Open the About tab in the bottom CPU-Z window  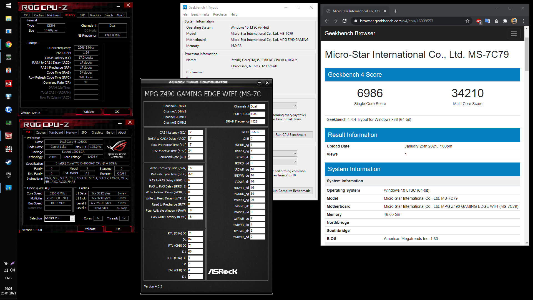coord(122,132)
